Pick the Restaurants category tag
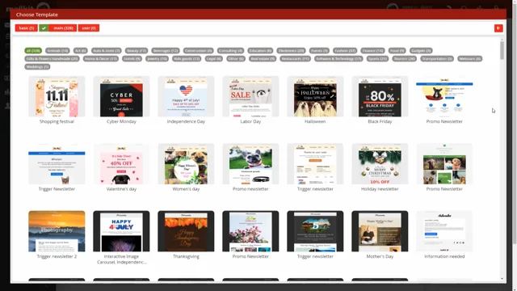 [295, 59]
